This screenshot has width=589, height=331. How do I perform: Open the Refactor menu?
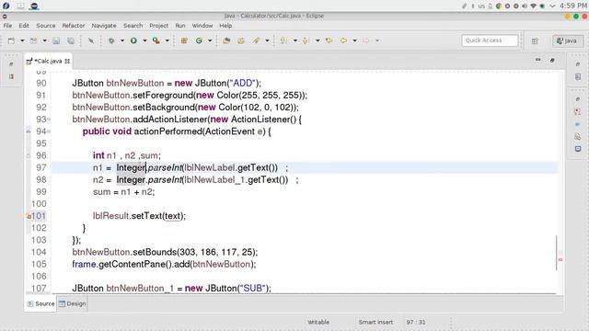(74, 26)
